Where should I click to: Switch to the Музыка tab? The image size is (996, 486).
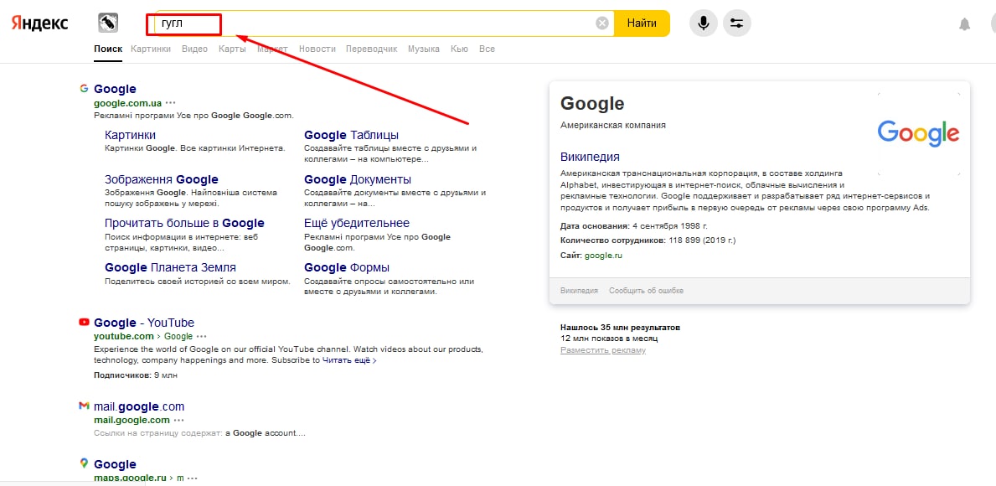click(424, 49)
